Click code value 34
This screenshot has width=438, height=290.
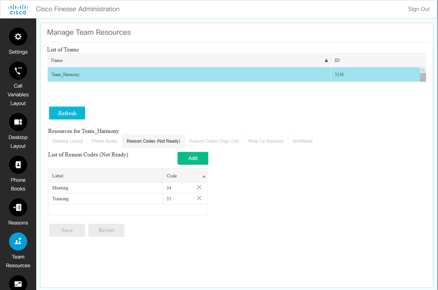[x=169, y=188]
